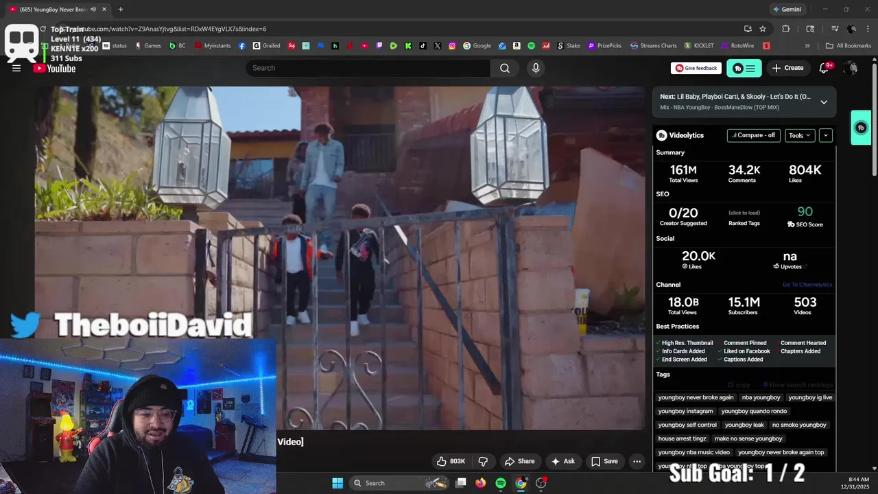The height and width of the screenshot is (494, 878).
Task: Open the YouTube guide hamburger menu
Action: click(x=16, y=68)
